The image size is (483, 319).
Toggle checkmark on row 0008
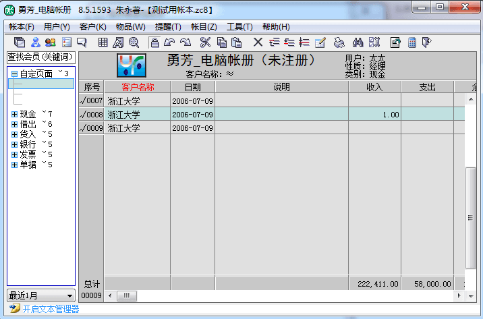83,115
